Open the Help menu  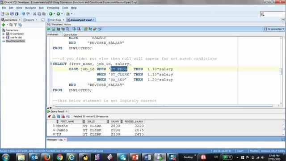(x=74, y=8)
